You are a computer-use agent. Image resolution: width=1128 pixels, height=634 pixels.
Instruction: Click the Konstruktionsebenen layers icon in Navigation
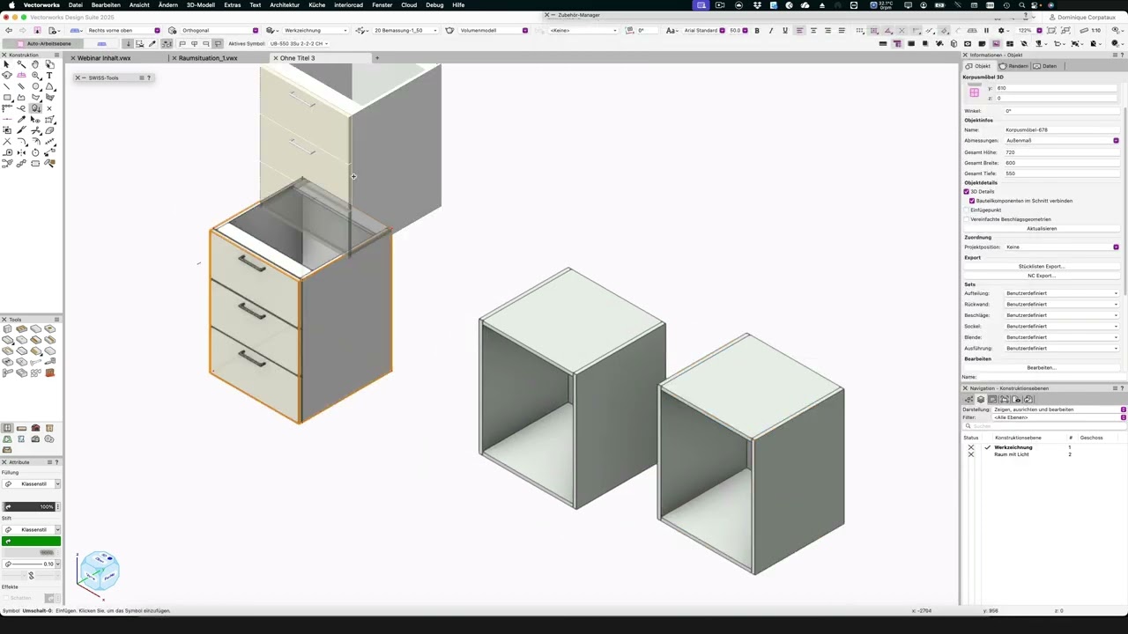tap(981, 400)
